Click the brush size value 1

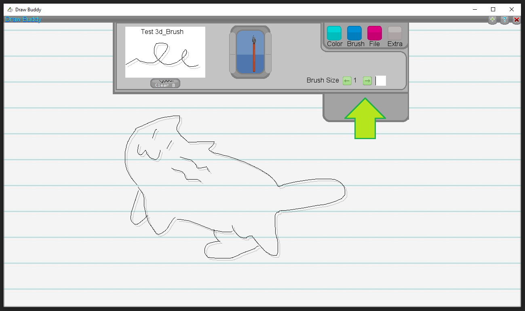click(355, 80)
